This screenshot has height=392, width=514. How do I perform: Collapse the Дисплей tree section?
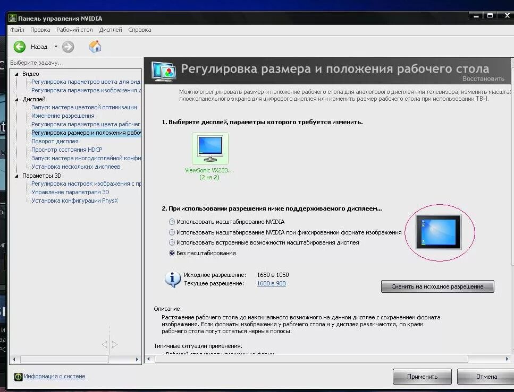pyautogui.click(x=16, y=100)
